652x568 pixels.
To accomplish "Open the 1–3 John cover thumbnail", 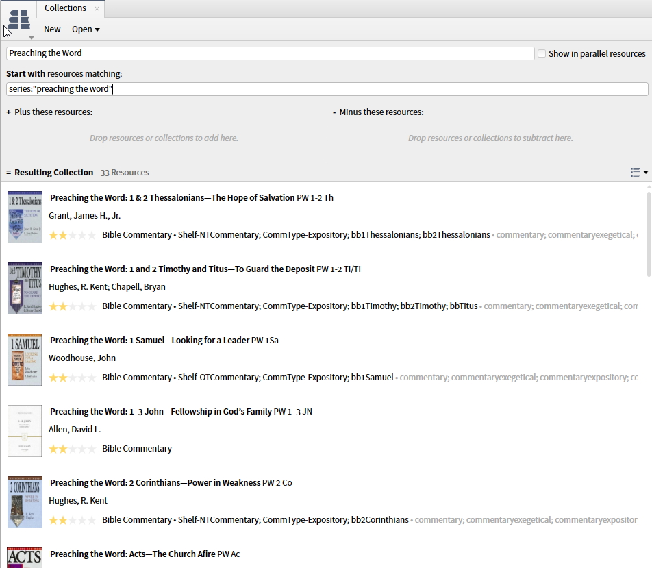I will point(25,431).
